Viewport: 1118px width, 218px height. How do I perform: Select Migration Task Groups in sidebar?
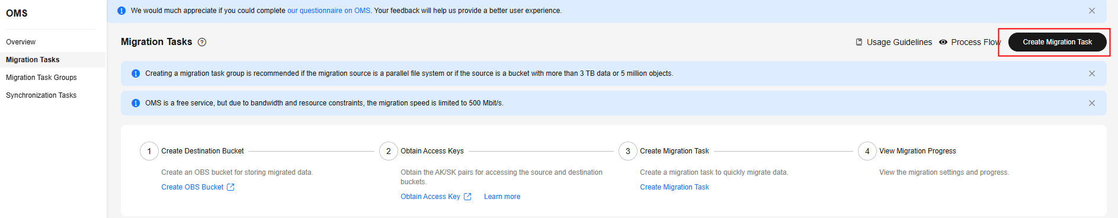[x=41, y=78]
